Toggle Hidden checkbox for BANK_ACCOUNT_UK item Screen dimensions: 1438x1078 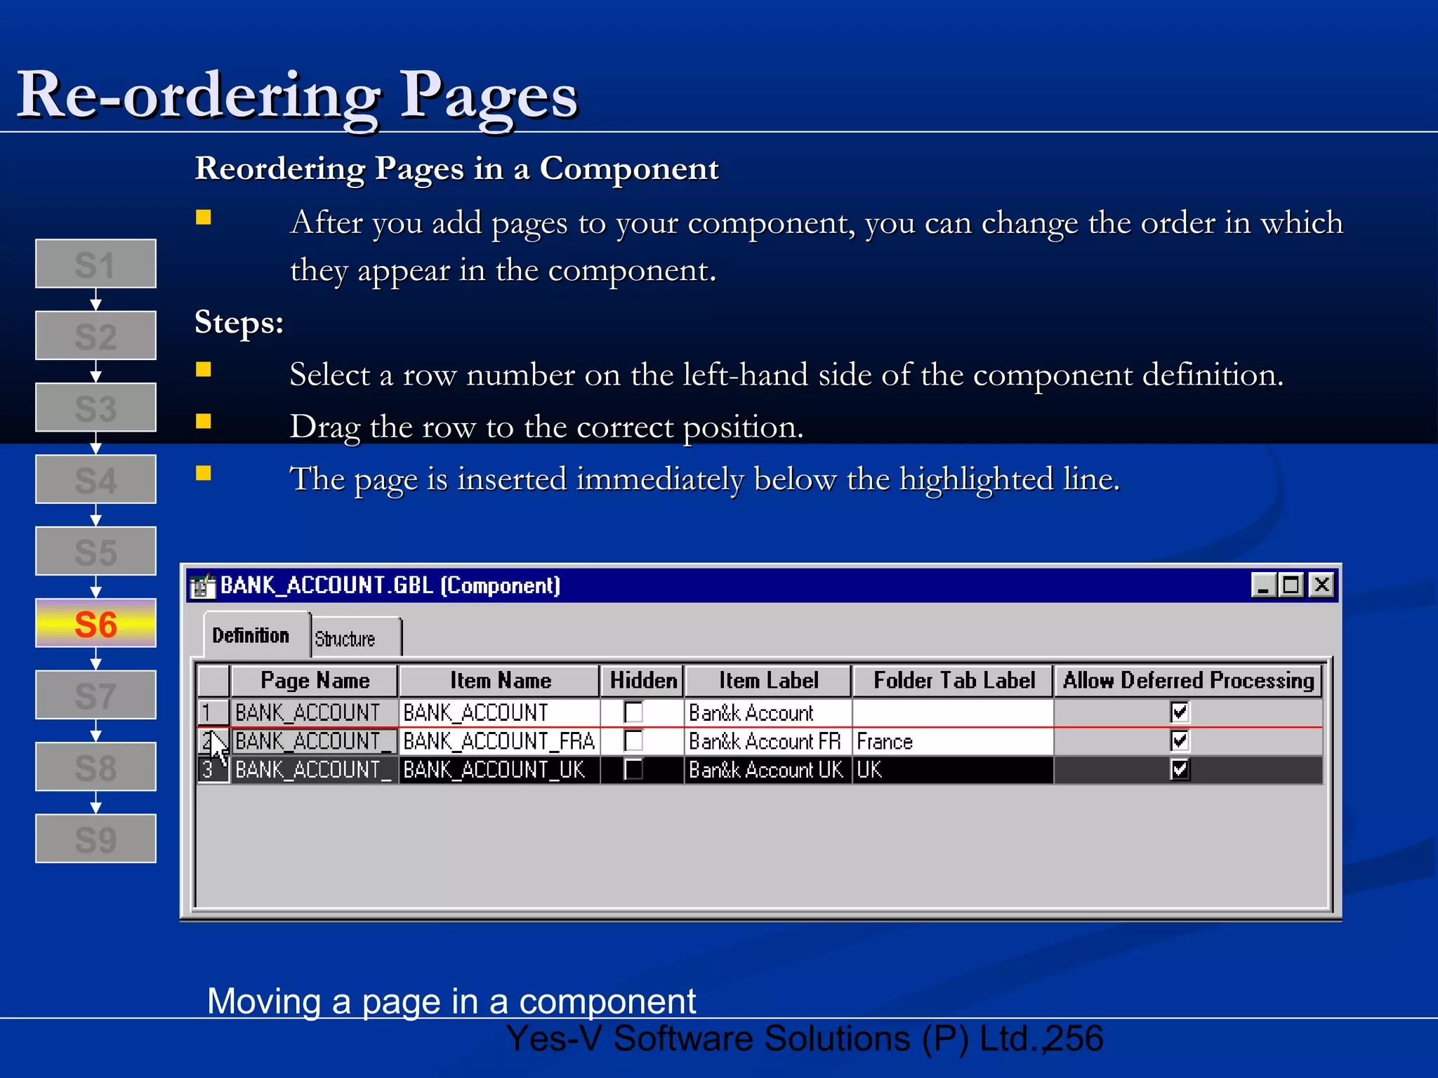pyautogui.click(x=633, y=770)
